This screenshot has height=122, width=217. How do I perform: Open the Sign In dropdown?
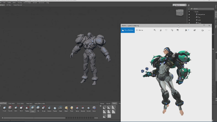pos(180,5)
